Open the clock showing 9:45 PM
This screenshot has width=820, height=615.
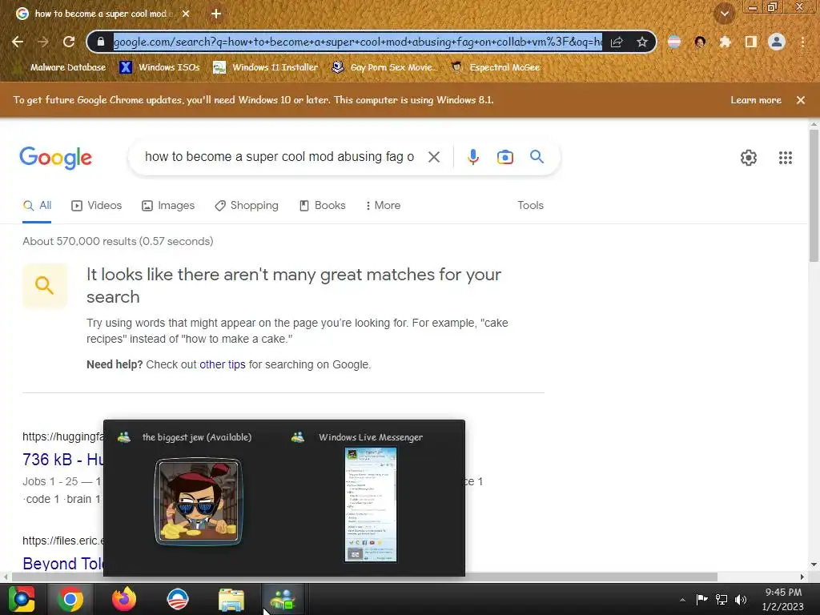[x=783, y=599]
